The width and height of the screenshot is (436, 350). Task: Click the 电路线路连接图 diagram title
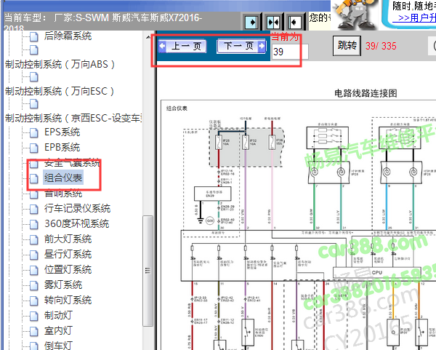(366, 93)
